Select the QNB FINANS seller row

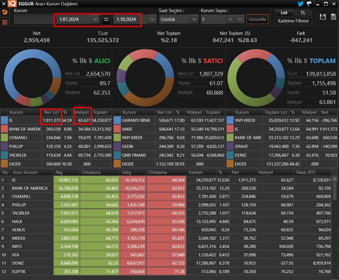point(169,155)
